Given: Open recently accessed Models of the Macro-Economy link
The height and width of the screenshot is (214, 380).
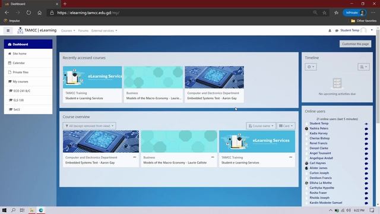Looking at the screenshot, I should click(154, 98).
